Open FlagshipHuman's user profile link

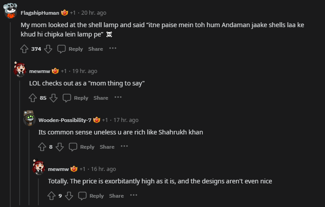(40, 12)
